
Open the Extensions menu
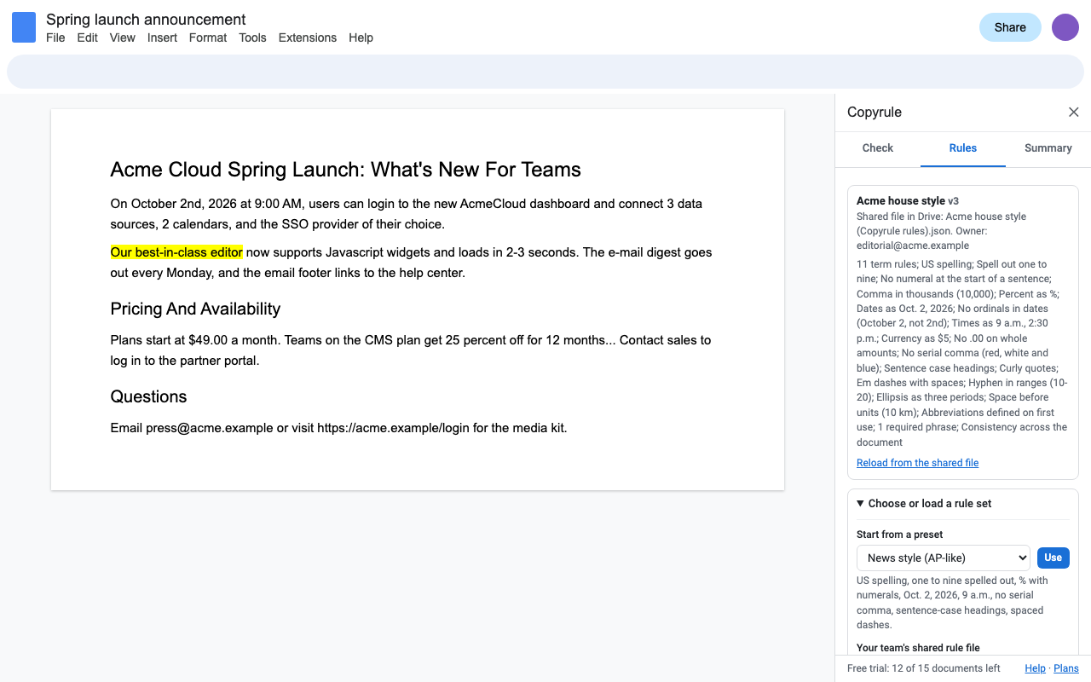pyautogui.click(x=308, y=38)
